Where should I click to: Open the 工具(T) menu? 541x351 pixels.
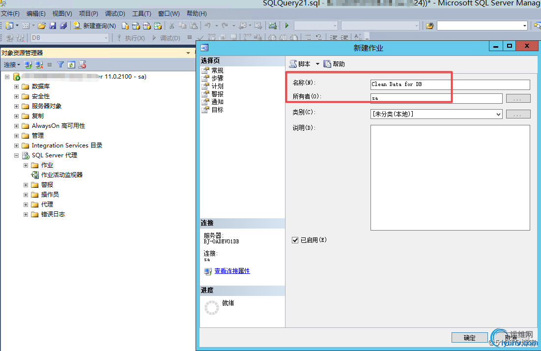pyautogui.click(x=142, y=13)
